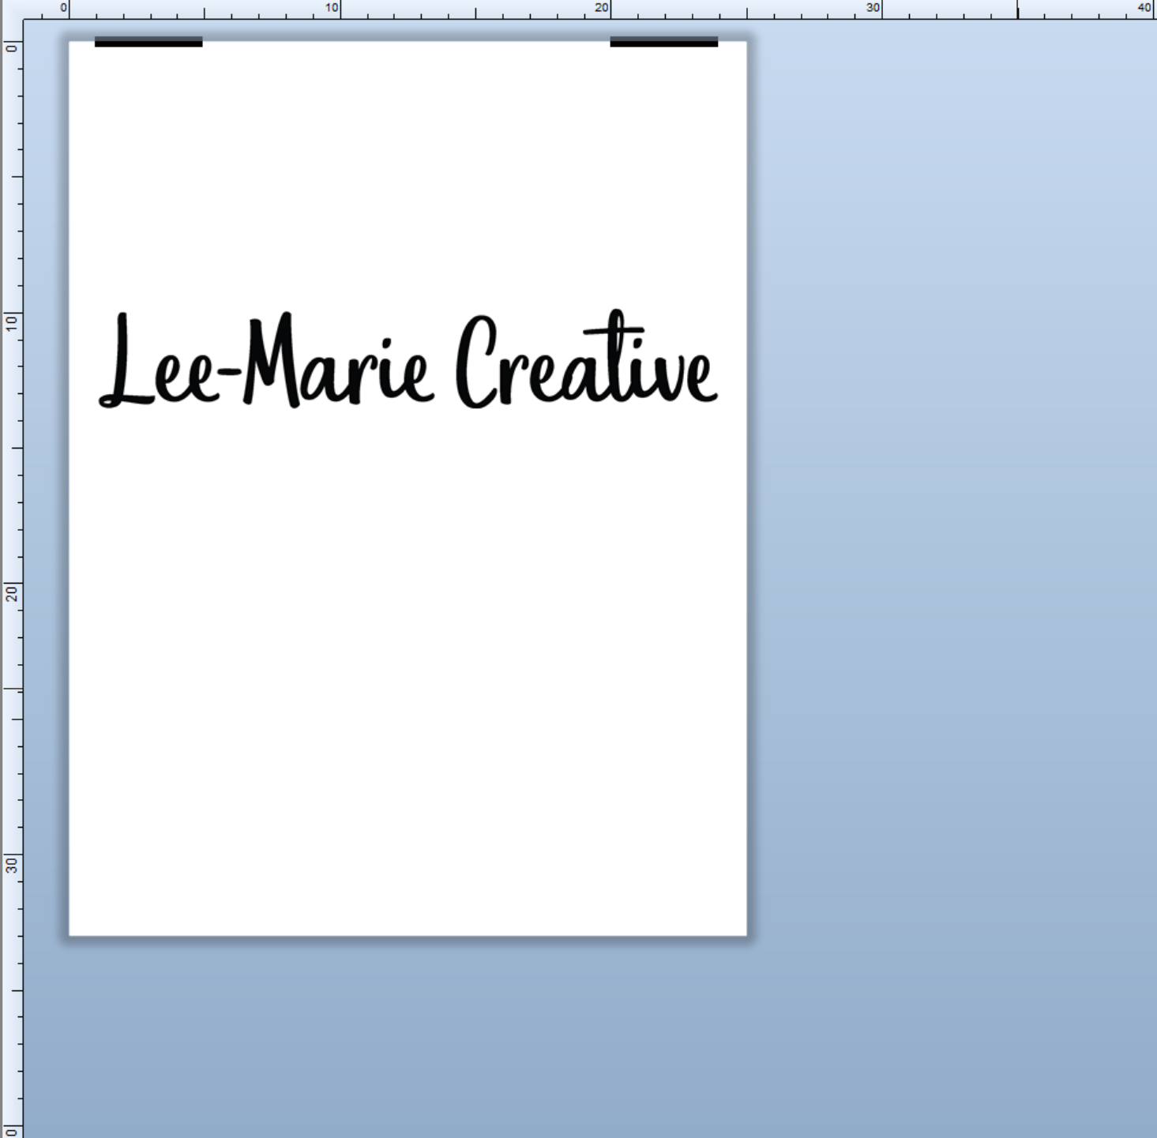Click the 40 mark on the horizontal ruler
Image resolution: width=1157 pixels, height=1138 pixels.
pyautogui.click(x=1145, y=9)
